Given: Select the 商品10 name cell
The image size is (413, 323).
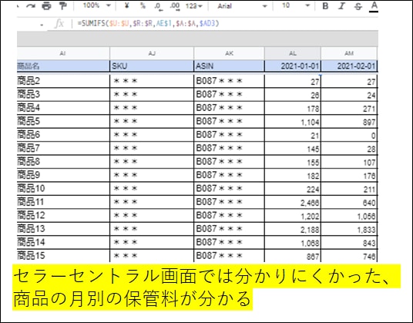Looking at the screenshot, I should 63,188.
